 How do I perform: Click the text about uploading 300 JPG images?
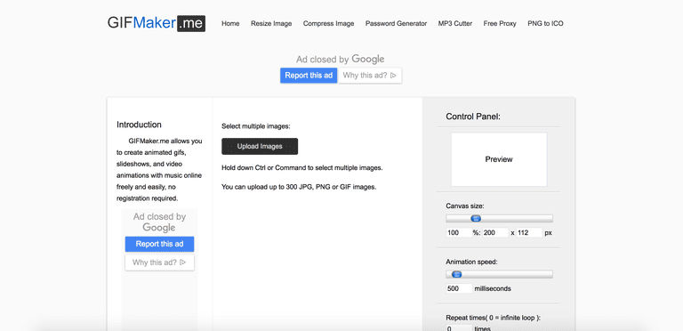pyautogui.click(x=299, y=187)
